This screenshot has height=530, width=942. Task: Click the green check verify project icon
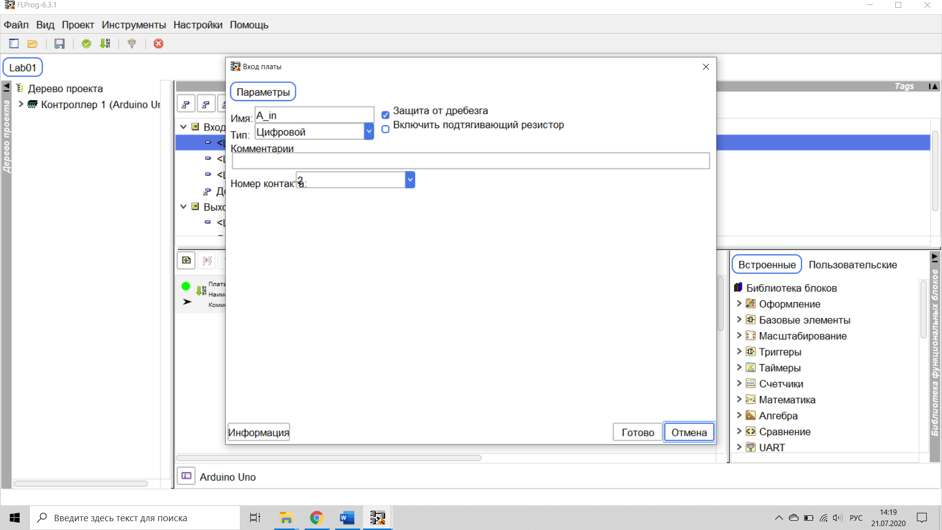86,44
